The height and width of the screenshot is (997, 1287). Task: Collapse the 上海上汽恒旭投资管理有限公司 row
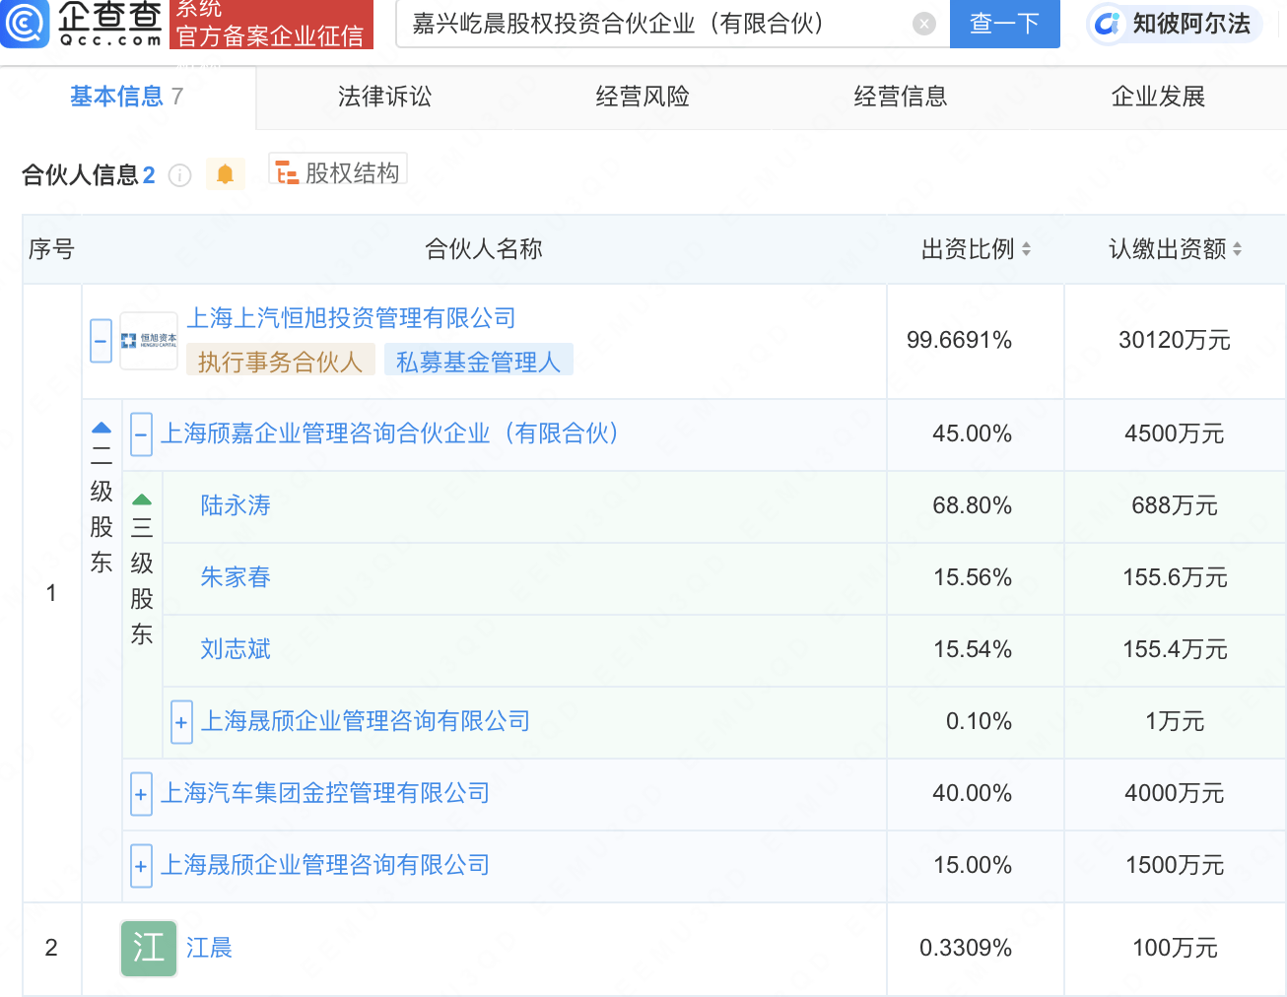[x=101, y=342]
